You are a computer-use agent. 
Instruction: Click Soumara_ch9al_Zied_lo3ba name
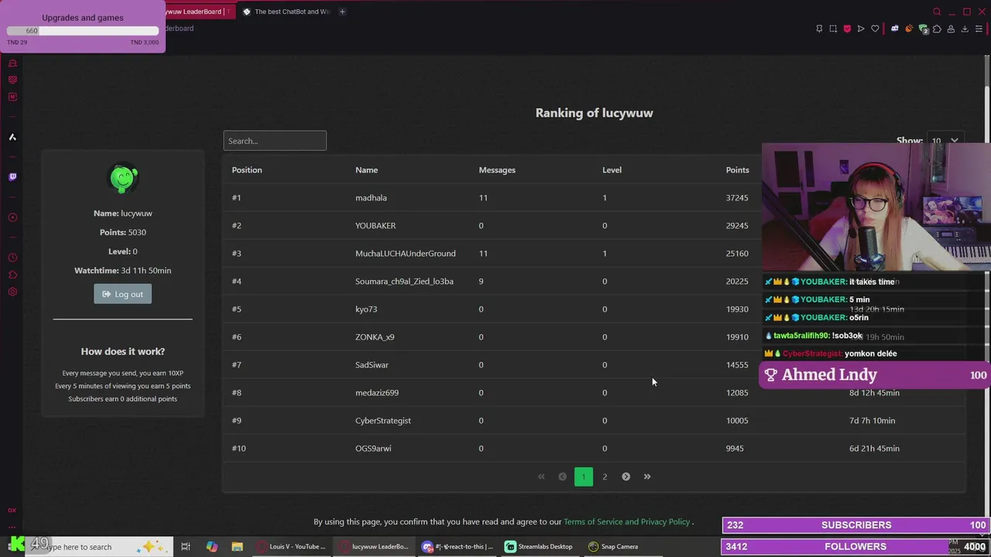[404, 282]
